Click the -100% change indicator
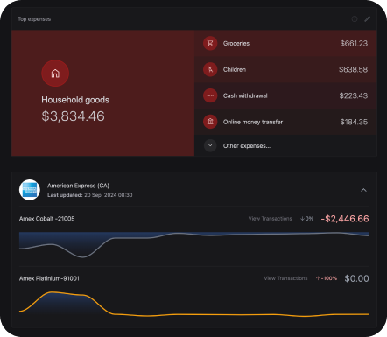Image resolution: width=387 pixels, height=337 pixels. point(327,278)
